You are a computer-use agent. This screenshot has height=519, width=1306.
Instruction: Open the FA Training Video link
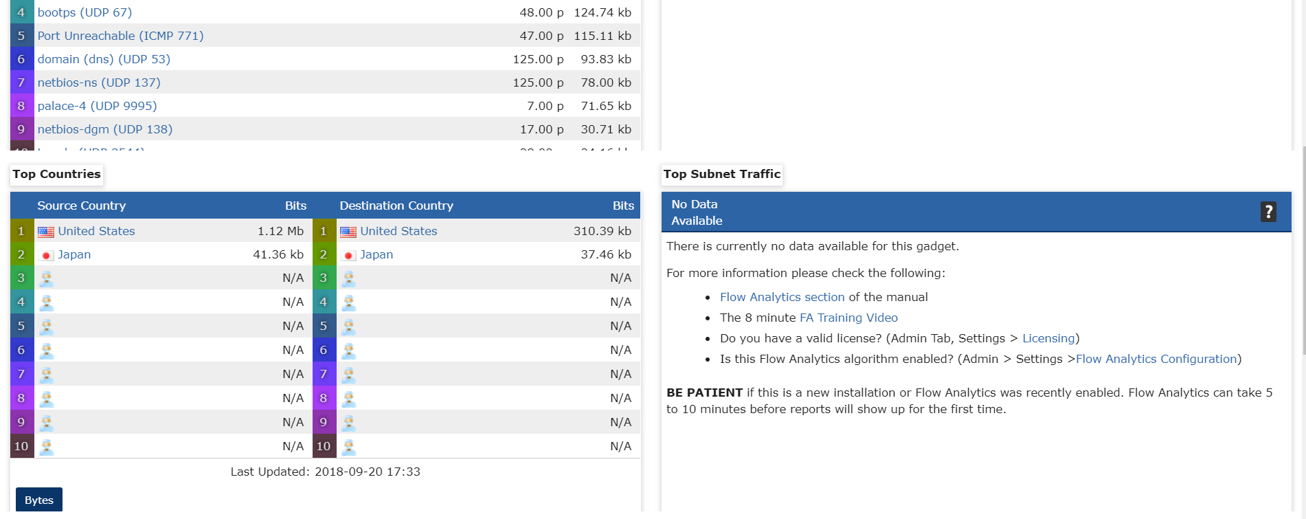click(x=848, y=318)
